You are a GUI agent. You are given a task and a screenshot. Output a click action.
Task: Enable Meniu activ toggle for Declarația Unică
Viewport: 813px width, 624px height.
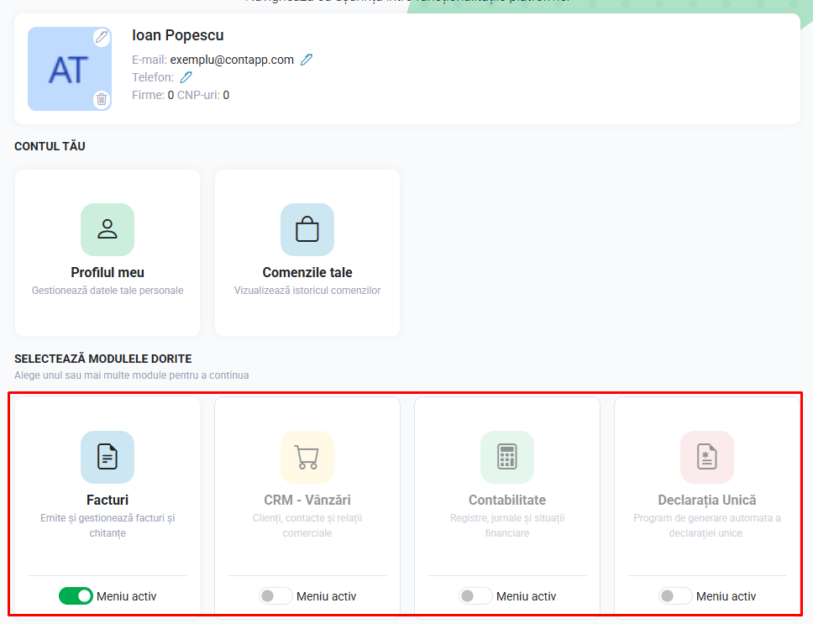(675, 596)
